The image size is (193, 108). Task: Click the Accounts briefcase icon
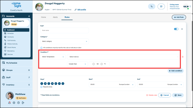pos(3,16)
